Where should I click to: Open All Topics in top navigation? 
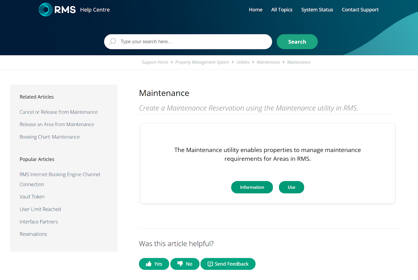(x=282, y=10)
